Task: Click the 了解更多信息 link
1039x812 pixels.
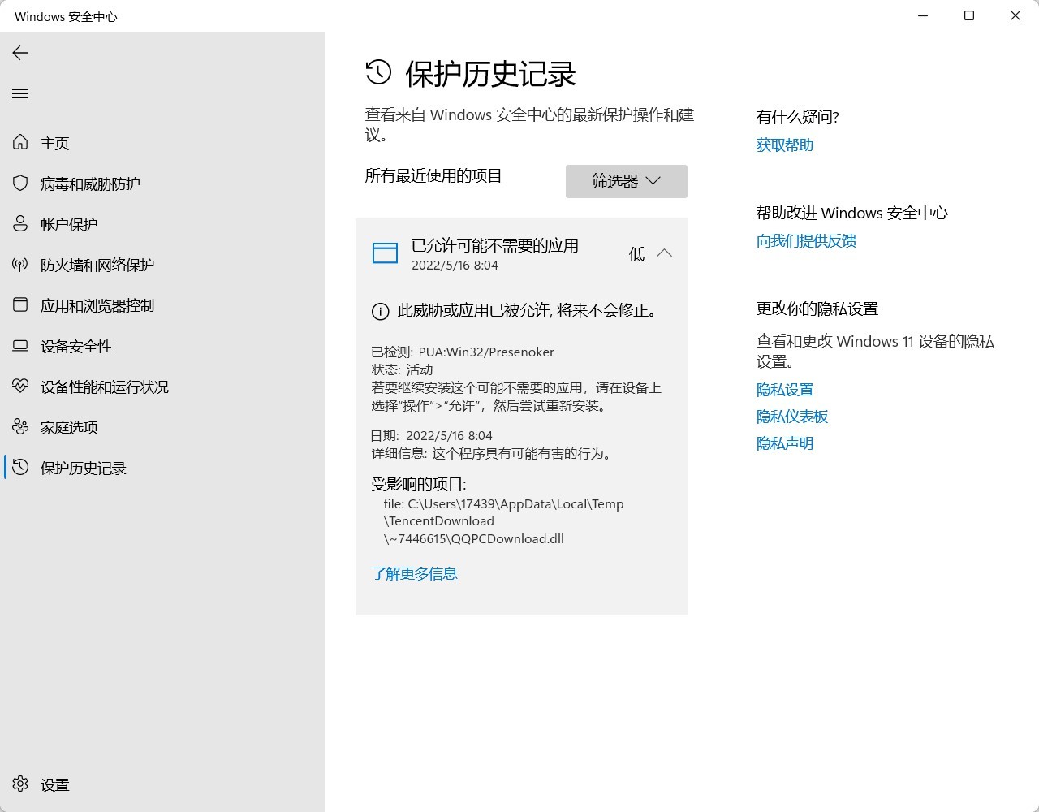Action: 414,573
